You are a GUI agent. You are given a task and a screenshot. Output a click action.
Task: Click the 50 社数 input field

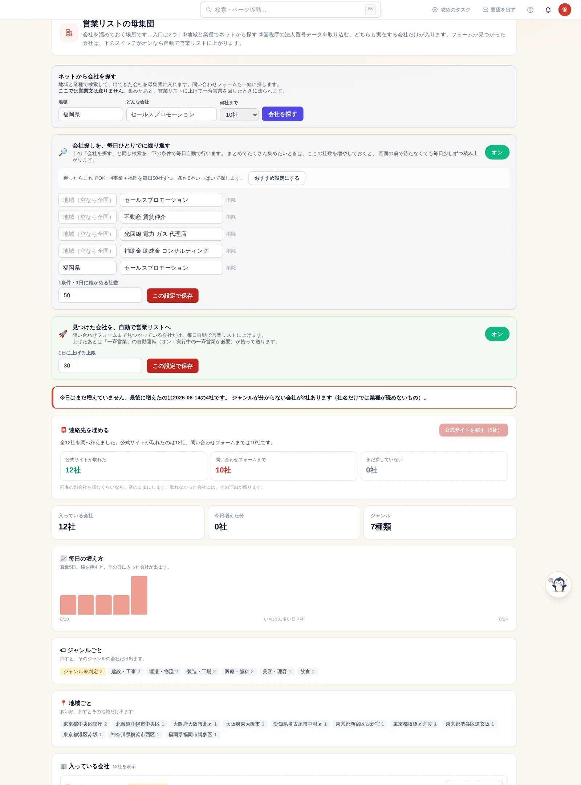click(x=100, y=295)
